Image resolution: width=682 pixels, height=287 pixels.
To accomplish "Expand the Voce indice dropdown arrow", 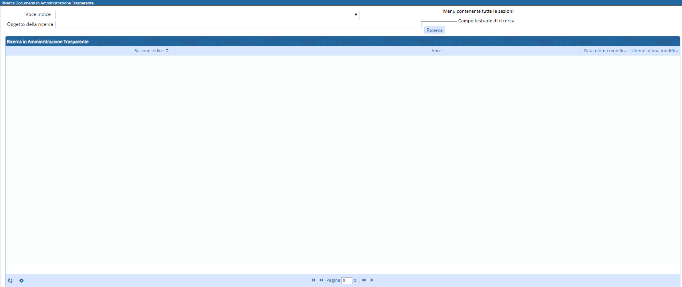I will click(356, 15).
